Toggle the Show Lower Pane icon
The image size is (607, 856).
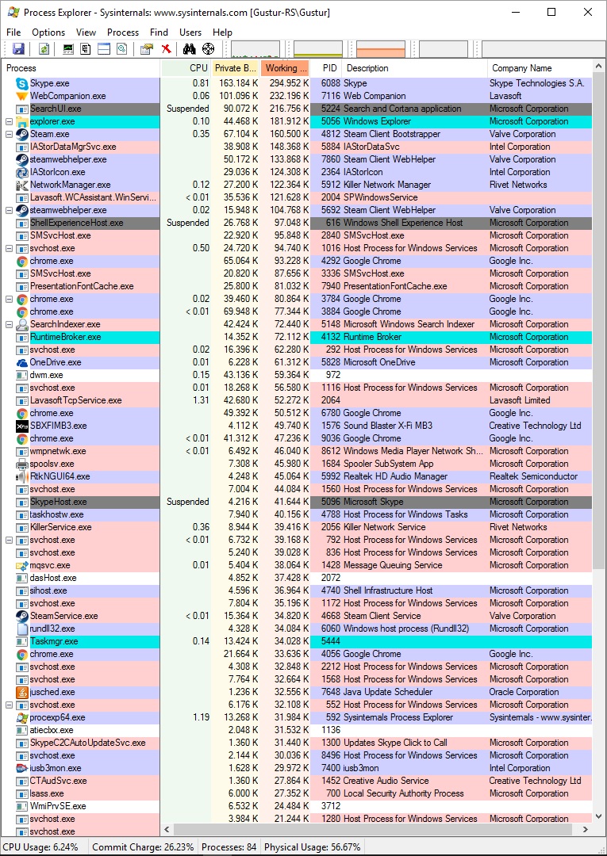(x=104, y=49)
